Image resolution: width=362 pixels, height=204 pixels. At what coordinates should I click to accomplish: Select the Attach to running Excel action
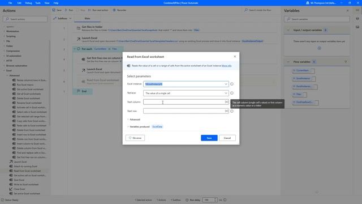click(x=25, y=166)
